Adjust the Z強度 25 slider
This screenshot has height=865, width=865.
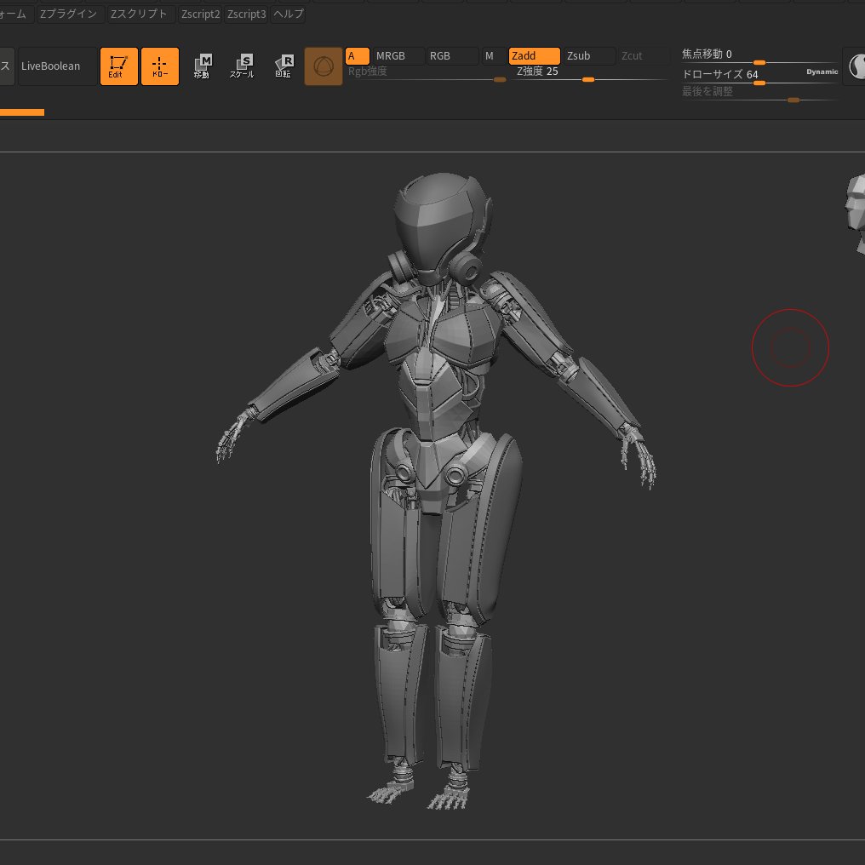589,73
